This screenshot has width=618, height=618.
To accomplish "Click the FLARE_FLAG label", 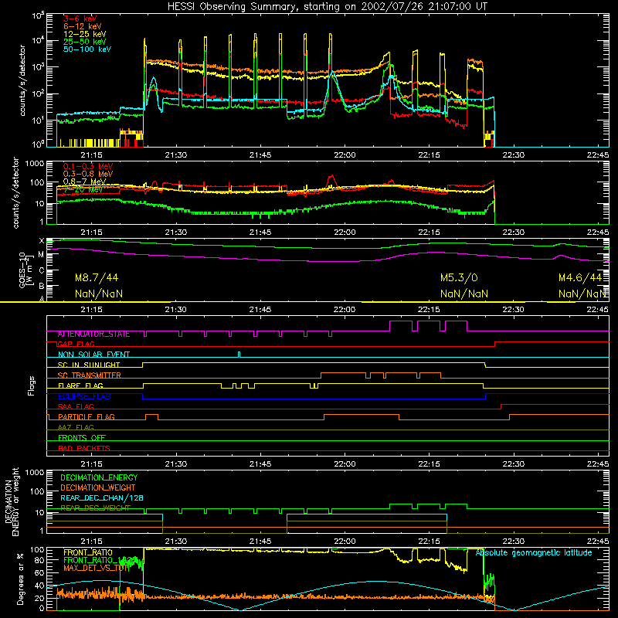I will pyautogui.click(x=80, y=385).
